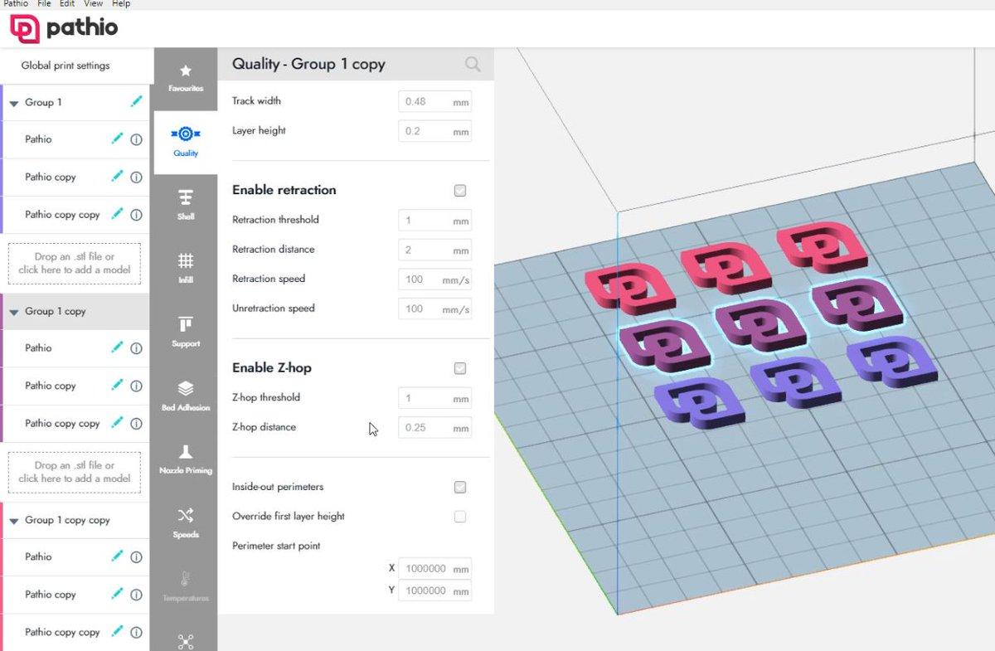The width and height of the screenshot is (995, 651).
Task: Select the Z-hop threshold field
Action: click(435, 398)
